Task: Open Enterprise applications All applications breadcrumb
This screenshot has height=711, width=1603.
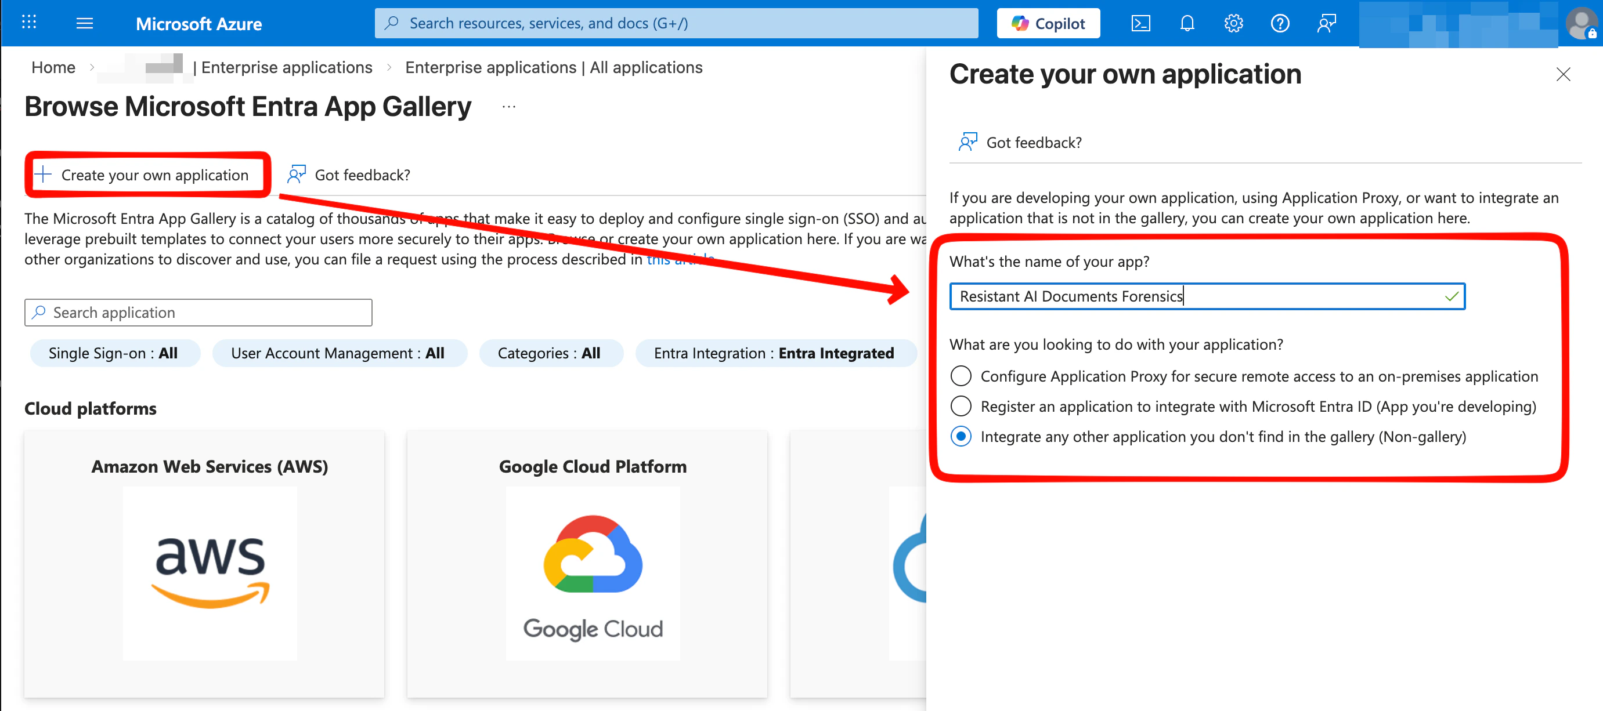Action: coord(553,67)
